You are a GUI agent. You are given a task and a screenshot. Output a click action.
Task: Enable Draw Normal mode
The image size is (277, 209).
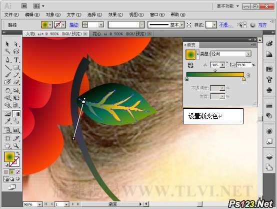click(6, 179)
